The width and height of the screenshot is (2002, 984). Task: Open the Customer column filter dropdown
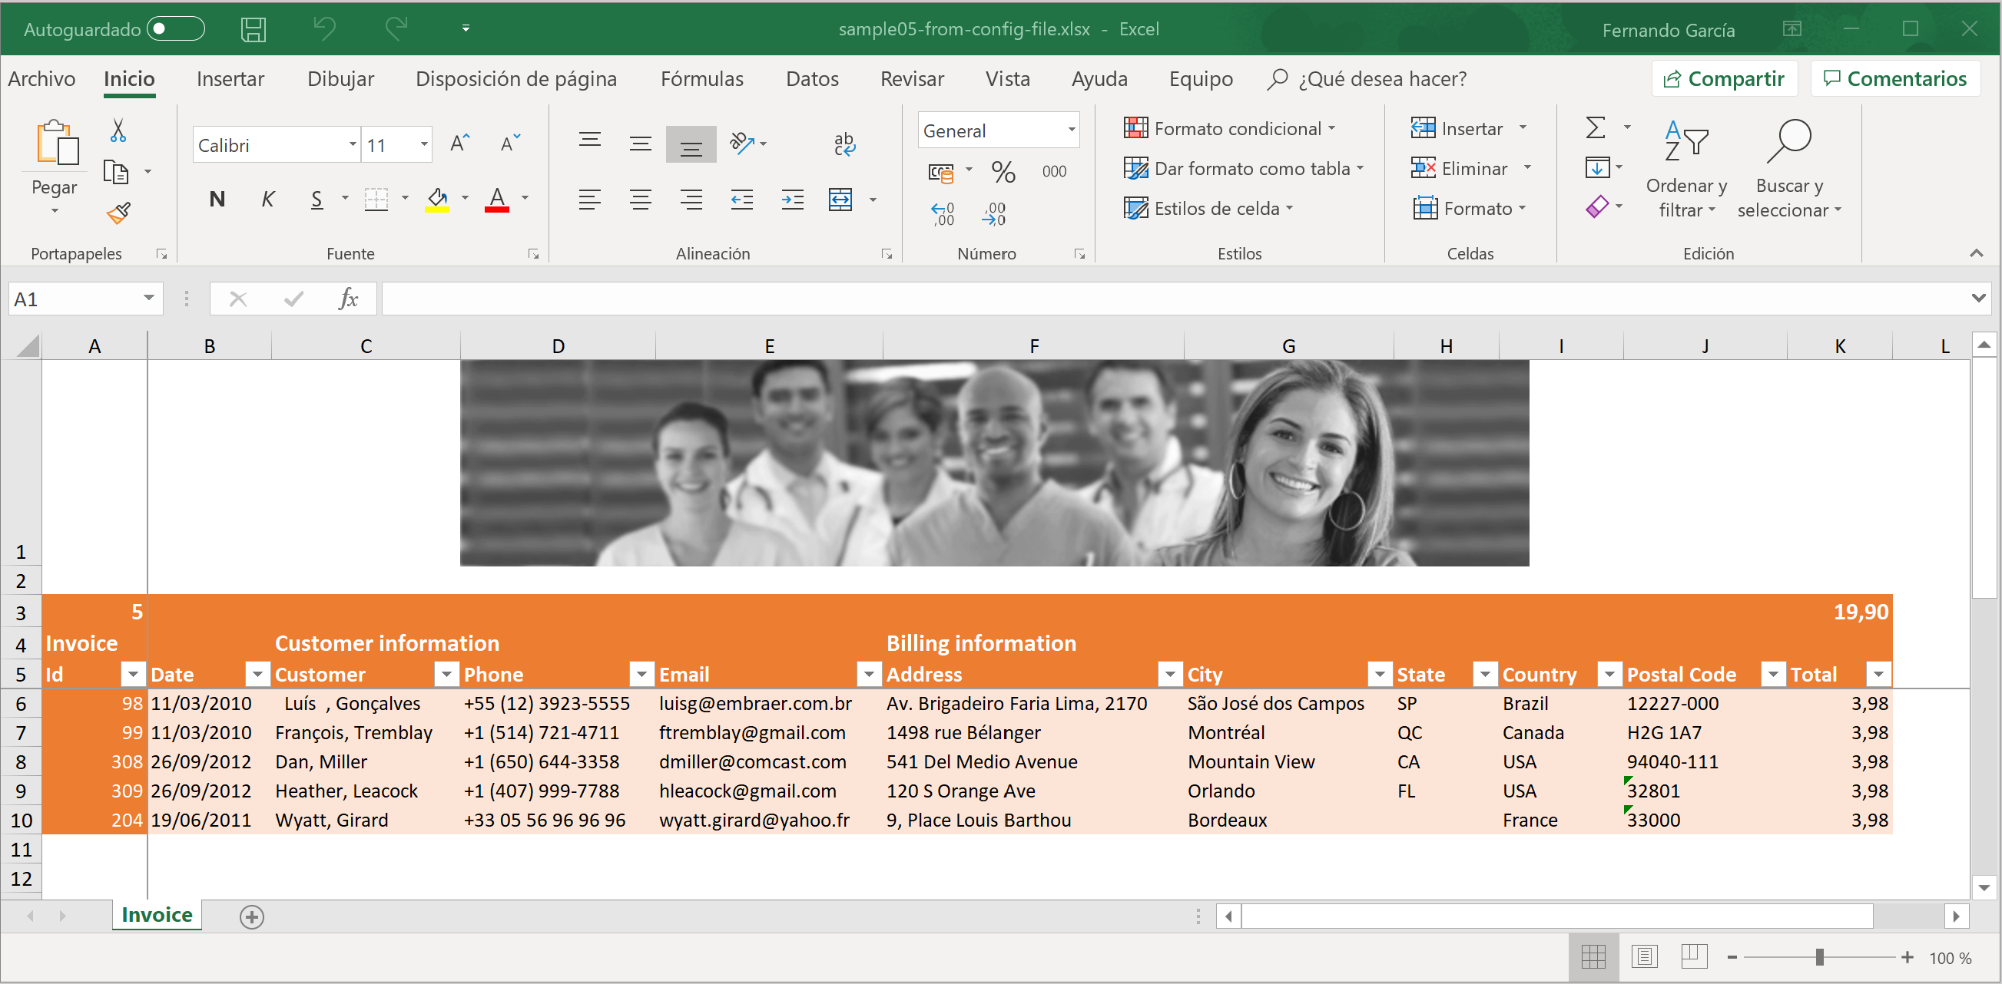(x=446, y=674)
